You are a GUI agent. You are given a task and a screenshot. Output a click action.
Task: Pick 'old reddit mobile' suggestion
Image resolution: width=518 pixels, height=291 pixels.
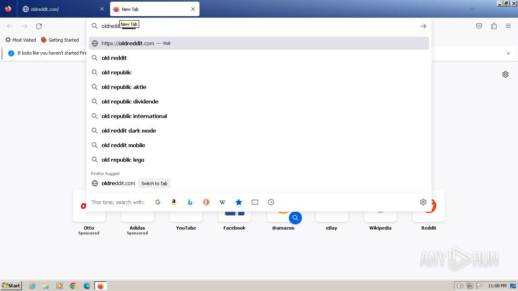pos(259,145)
